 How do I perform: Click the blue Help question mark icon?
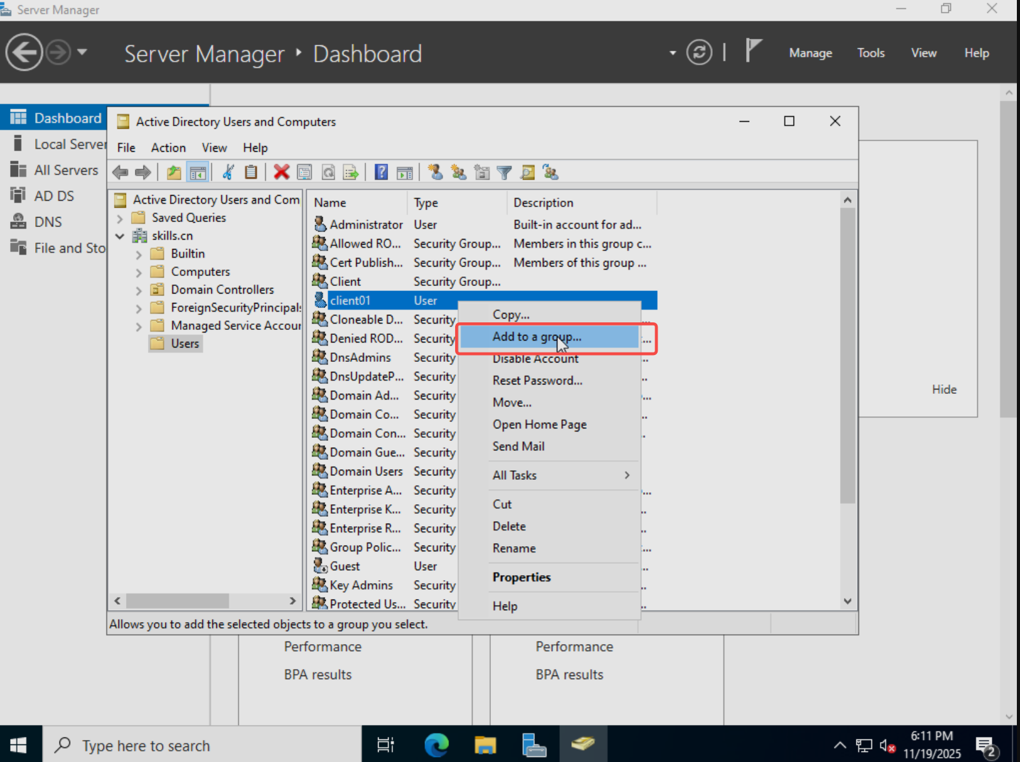381,172
